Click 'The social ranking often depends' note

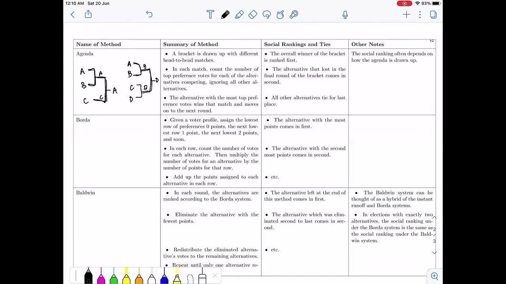392,57
